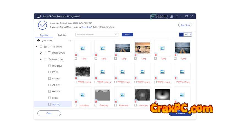The image size is (230, 133).
Task: Click the save scan result icon
Action: tap(171, 16)
